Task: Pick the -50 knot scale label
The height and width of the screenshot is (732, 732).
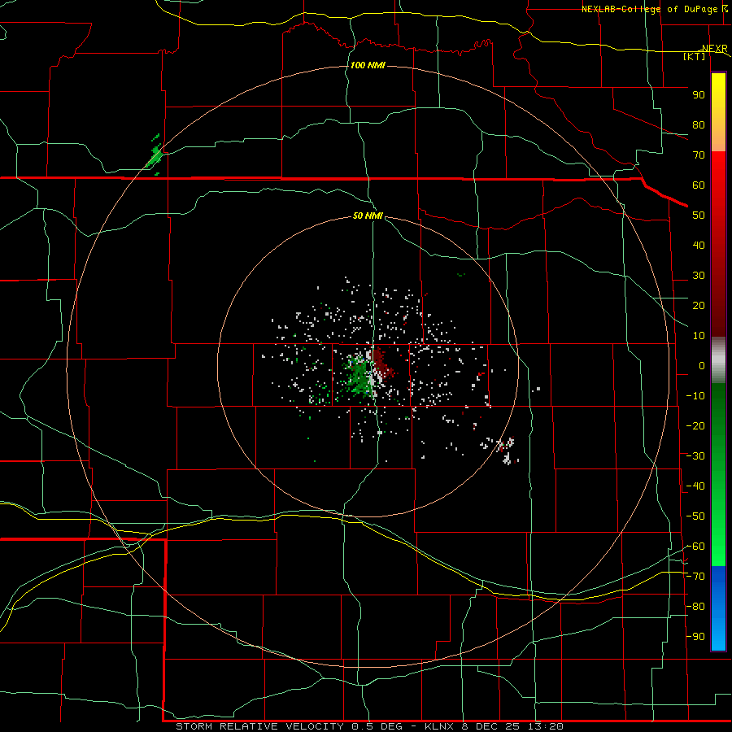Action: tap(695, 516)
